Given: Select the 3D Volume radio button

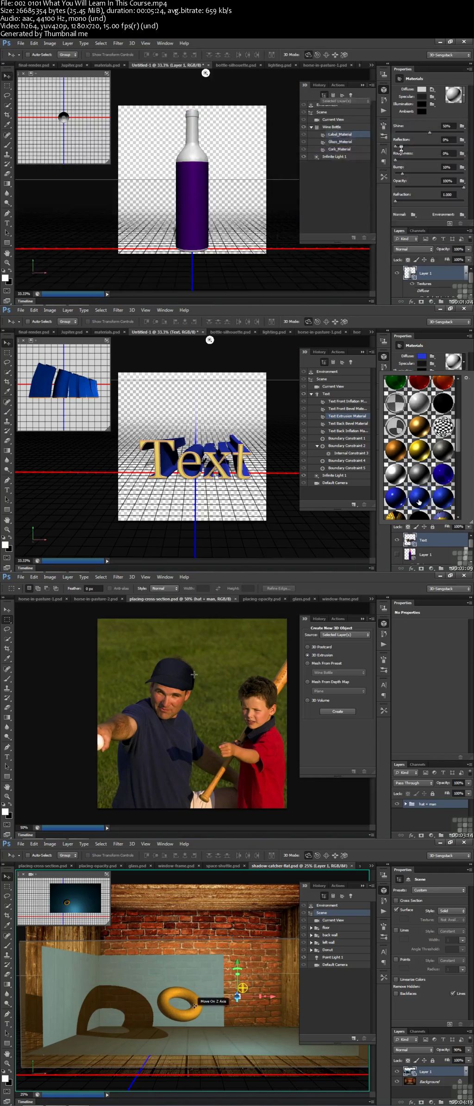Looking at the screenshot, I should pos(307,701).
